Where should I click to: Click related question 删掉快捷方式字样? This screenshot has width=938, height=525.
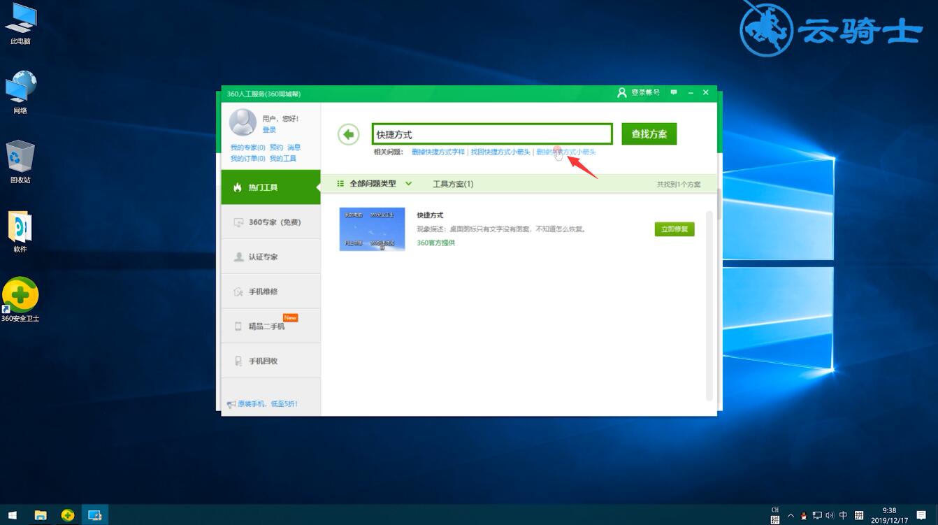coord(438,152)
